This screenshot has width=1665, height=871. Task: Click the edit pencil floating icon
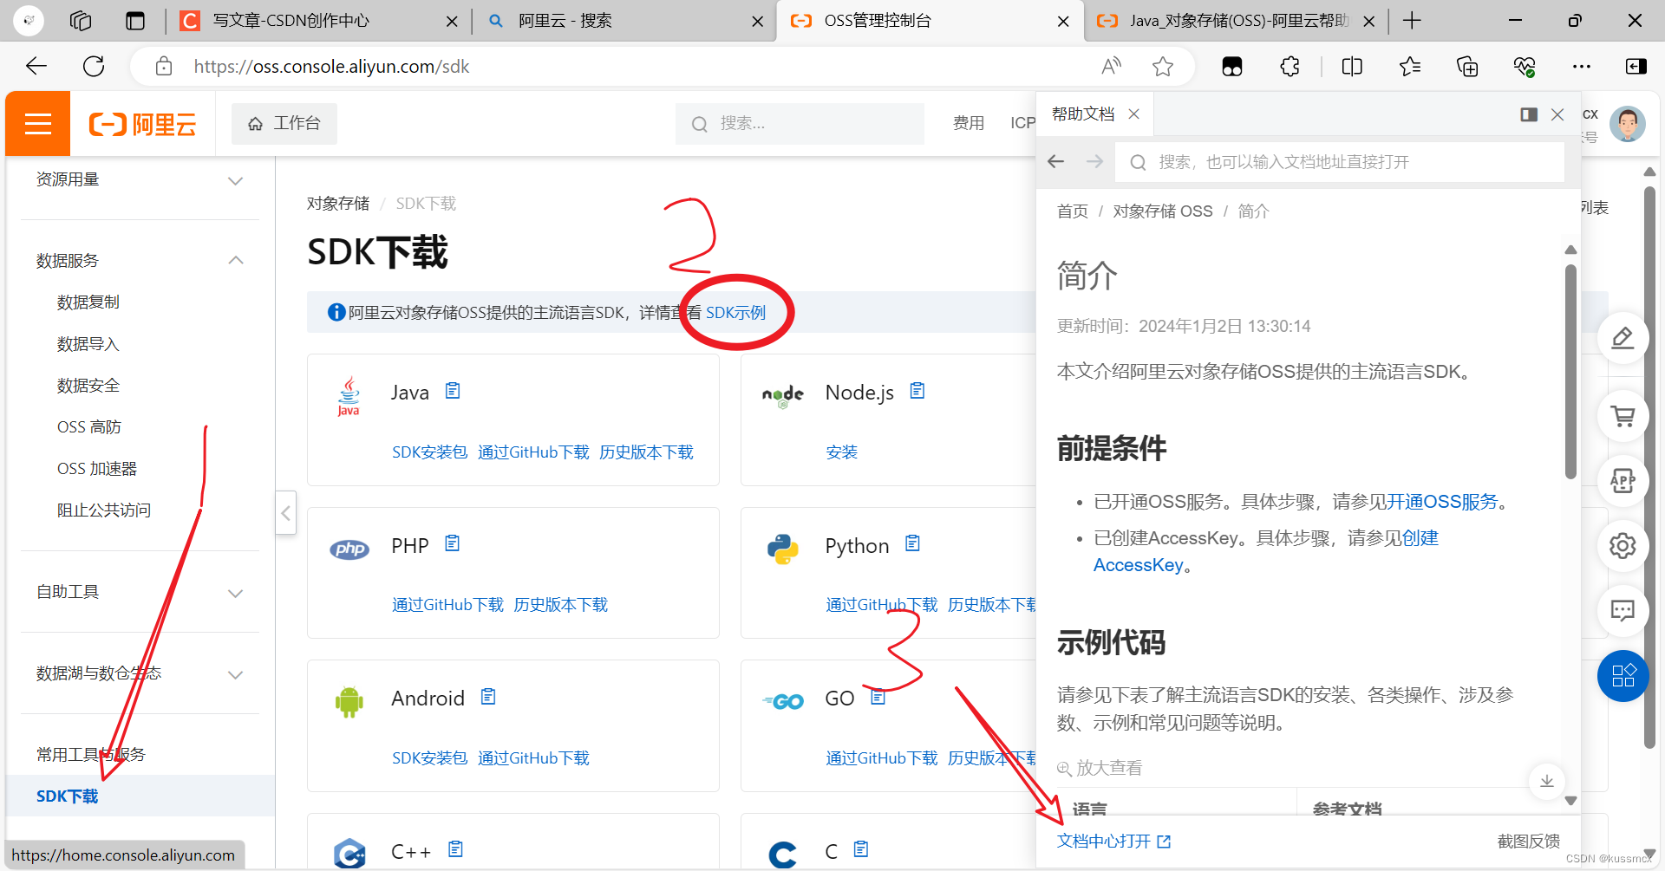tap(1623, 338)
